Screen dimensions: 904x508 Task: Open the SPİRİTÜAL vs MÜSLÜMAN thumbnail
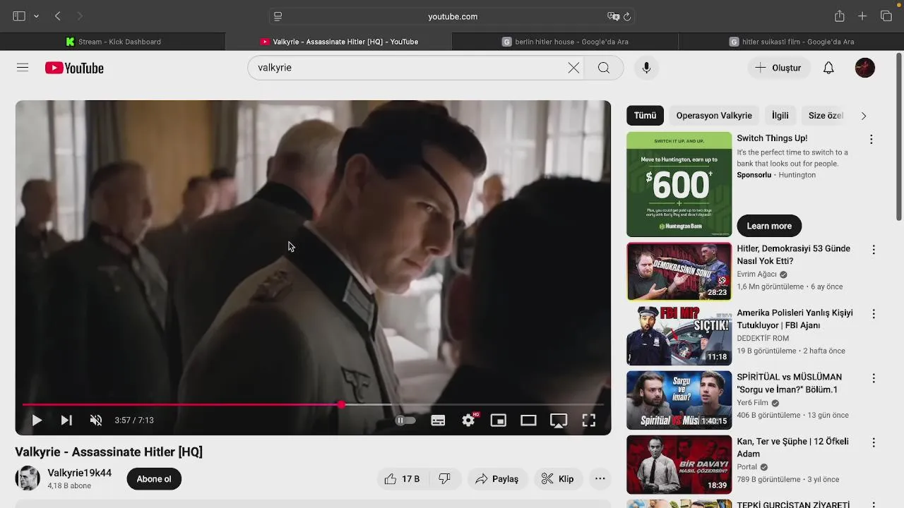(x=679, y=400)
